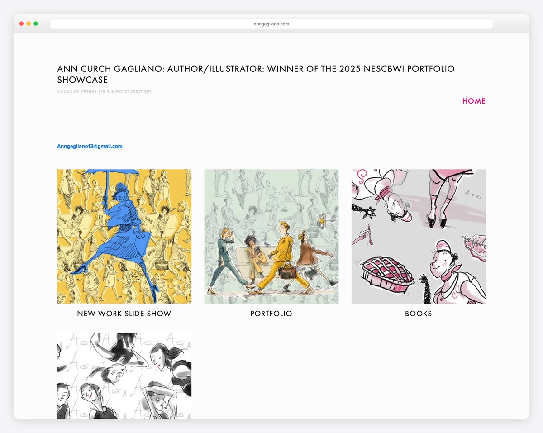Click the copyright notice text
This screenshot has height=433, width=543.
click(105, 91)
